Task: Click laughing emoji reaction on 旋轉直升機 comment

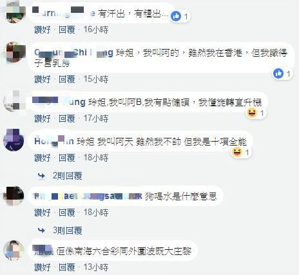Action: pos(252,113)
